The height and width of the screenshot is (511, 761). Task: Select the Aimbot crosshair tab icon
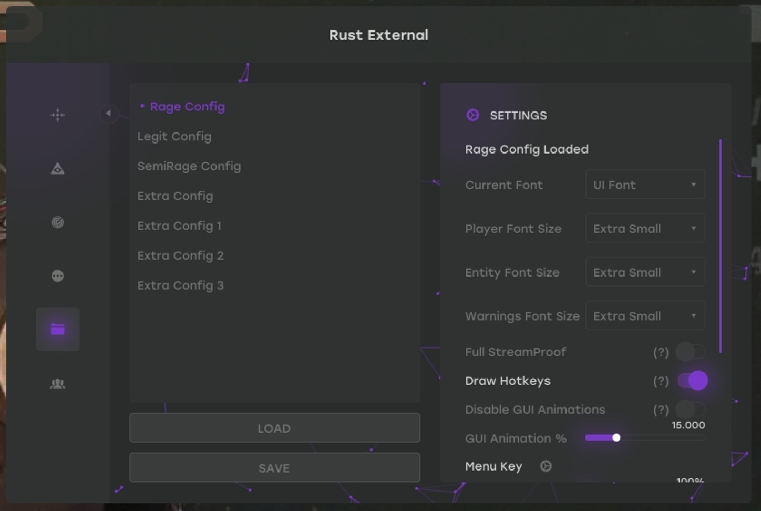click(57, 114)
